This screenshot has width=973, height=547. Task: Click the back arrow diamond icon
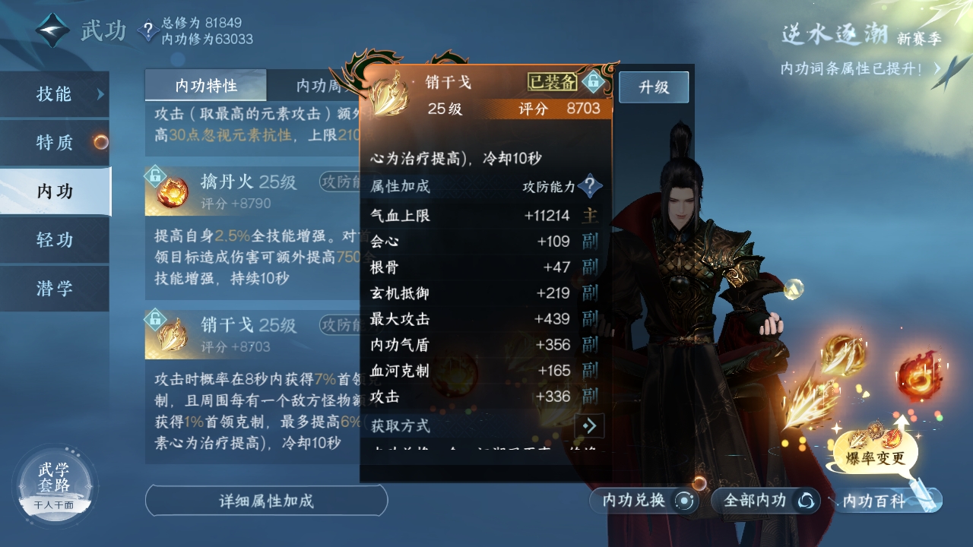pyautogui.click(x=52, y=30)
